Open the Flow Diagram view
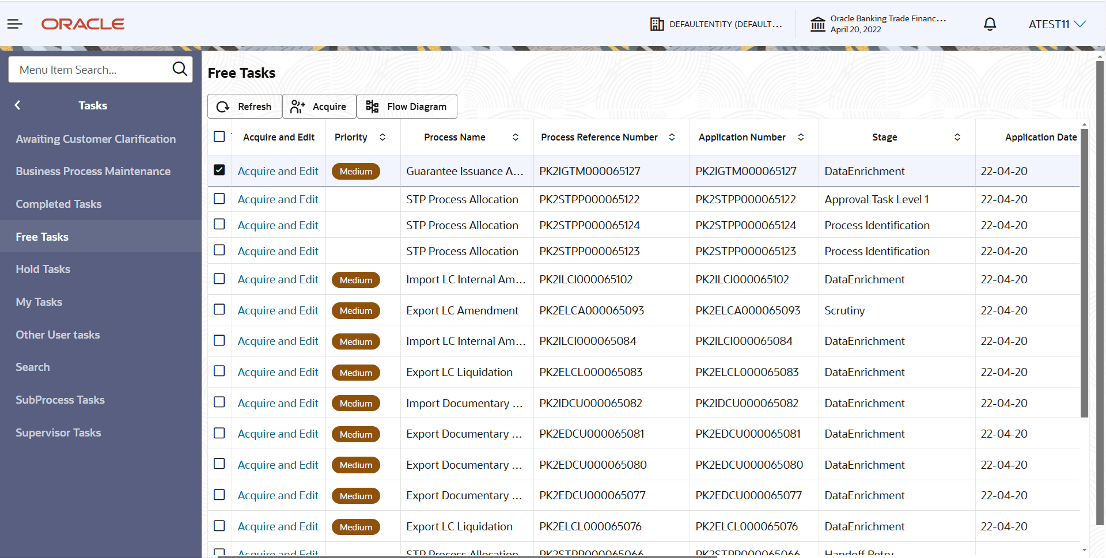 pyautogui.click(x=407, y=107)
